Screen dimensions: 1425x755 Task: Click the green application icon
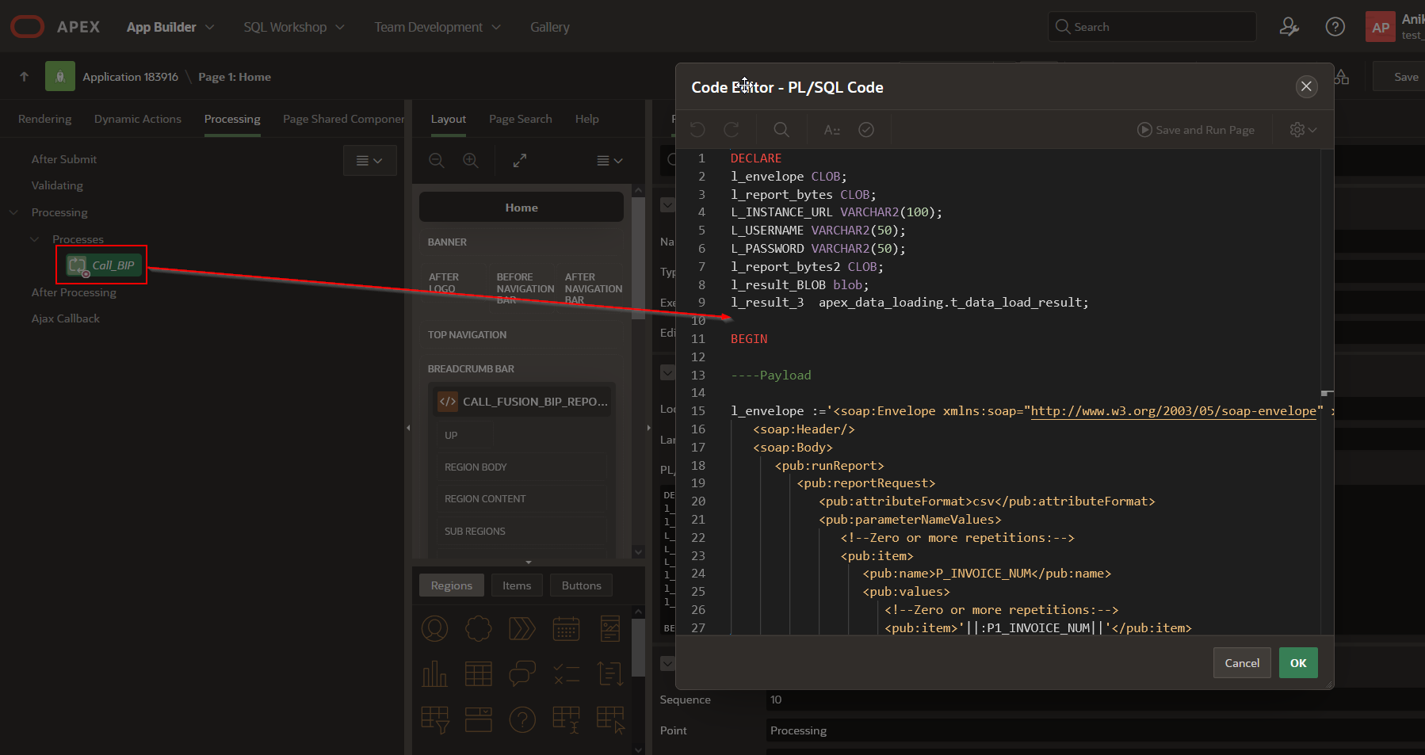click(60, 76)
